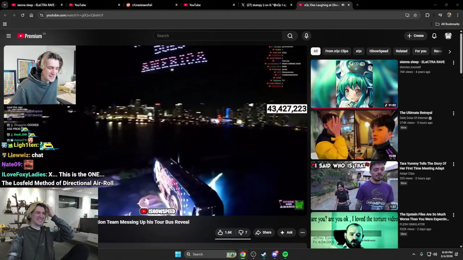Go back with Chrome back arrow
Screen dimensions: 463x260
point(5,15)
